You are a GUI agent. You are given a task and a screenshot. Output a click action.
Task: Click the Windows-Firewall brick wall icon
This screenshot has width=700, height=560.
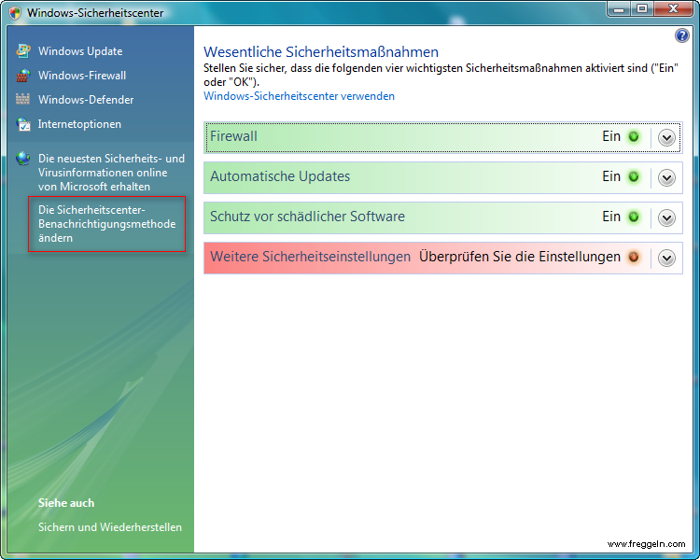[x=23, y=76]
